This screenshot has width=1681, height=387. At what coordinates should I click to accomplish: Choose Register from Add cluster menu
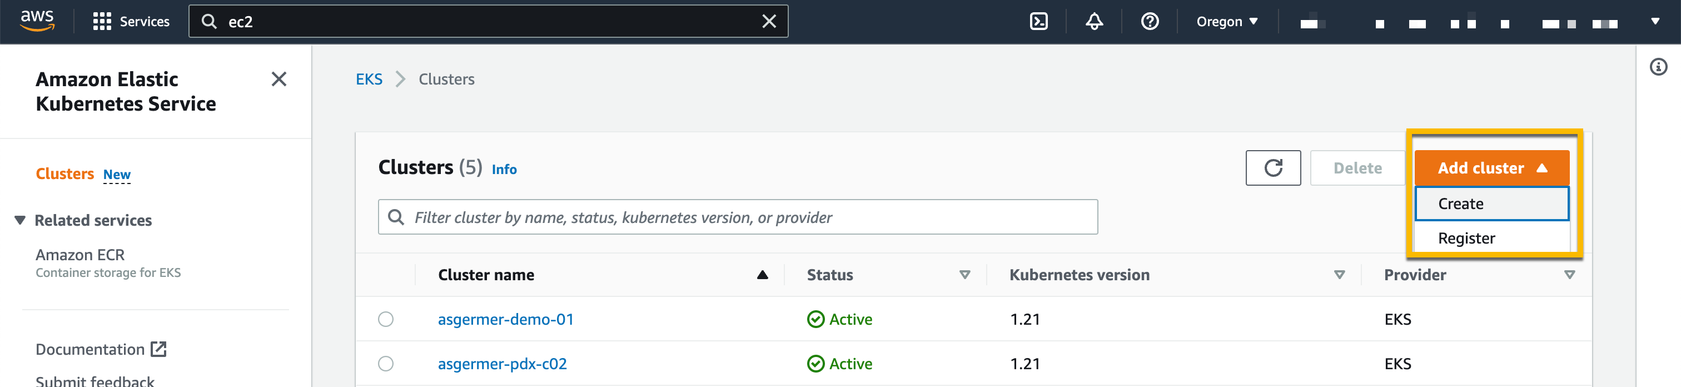1491,238
